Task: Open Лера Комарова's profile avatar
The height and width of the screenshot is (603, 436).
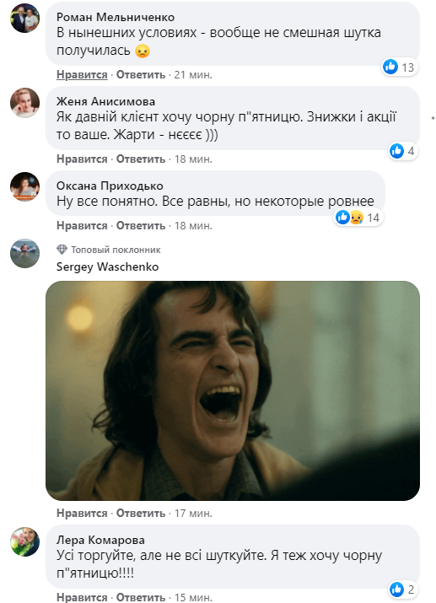Action: click(x=24, y=541)
